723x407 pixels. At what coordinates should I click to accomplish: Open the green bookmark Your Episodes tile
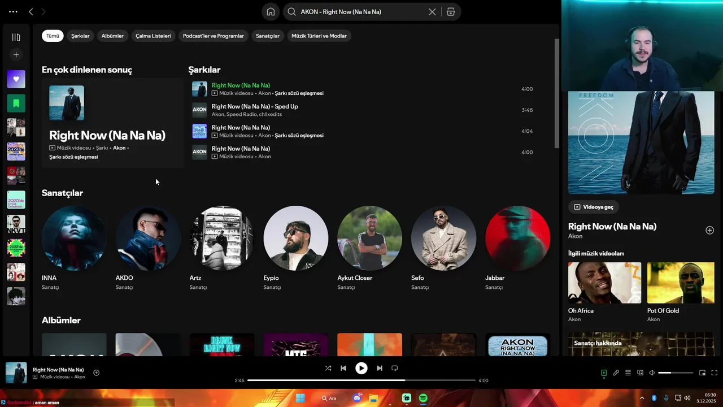pyautogui.click(x=16, y=103)
